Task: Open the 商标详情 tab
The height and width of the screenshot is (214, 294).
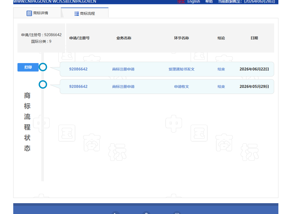Action: click(x=37, y=13)
